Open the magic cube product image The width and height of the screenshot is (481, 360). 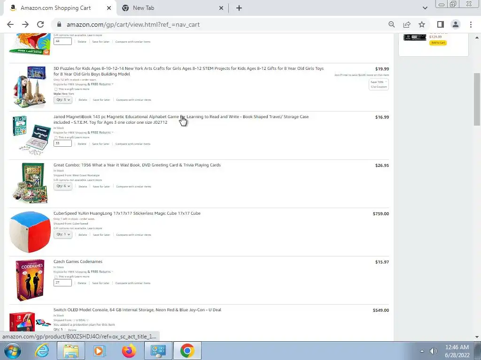coord(30,232)
